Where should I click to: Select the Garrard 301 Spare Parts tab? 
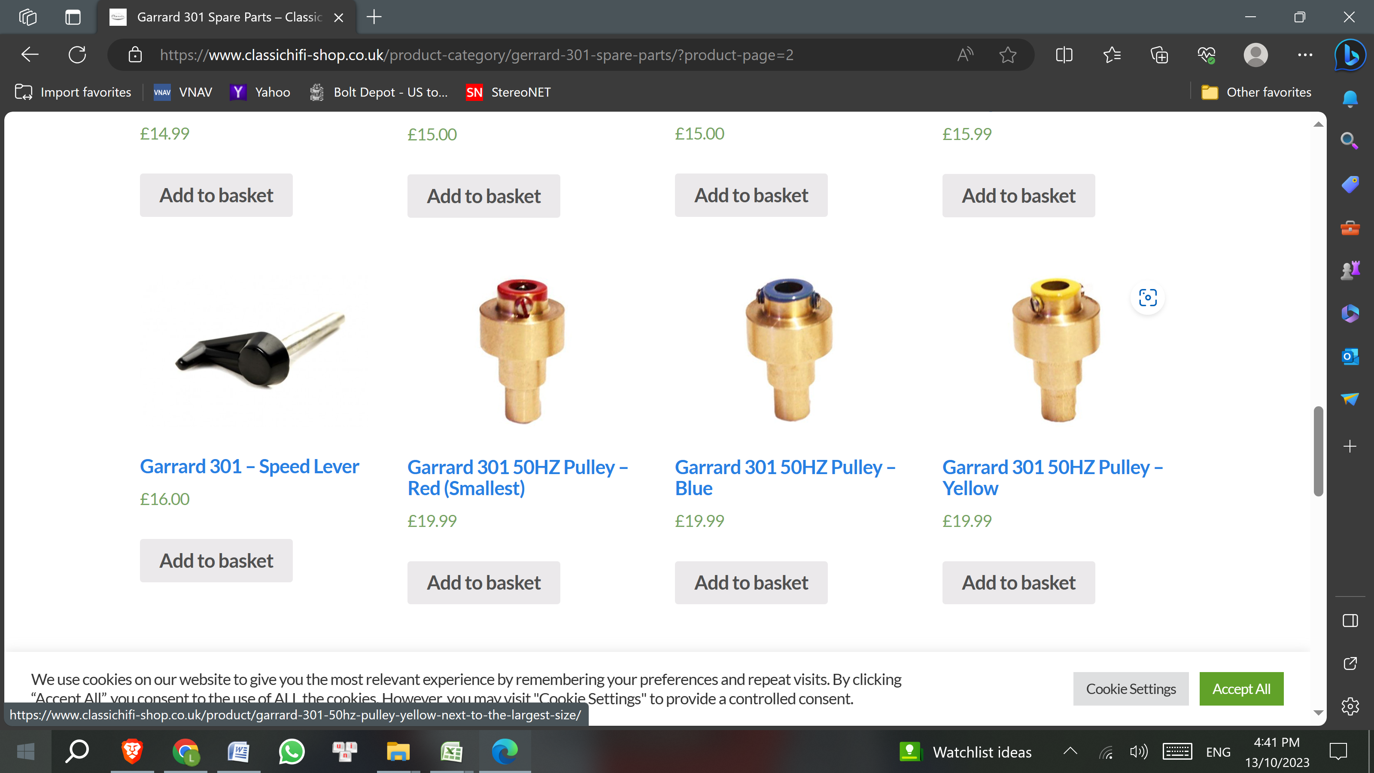point(227,17)
